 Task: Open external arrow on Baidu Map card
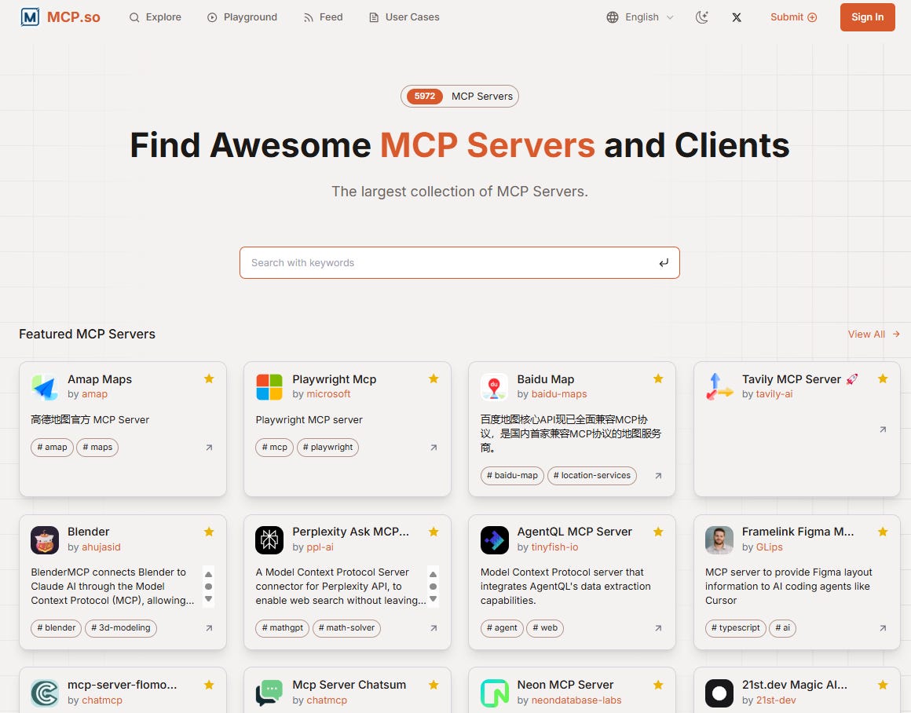(x=658, y=475)
